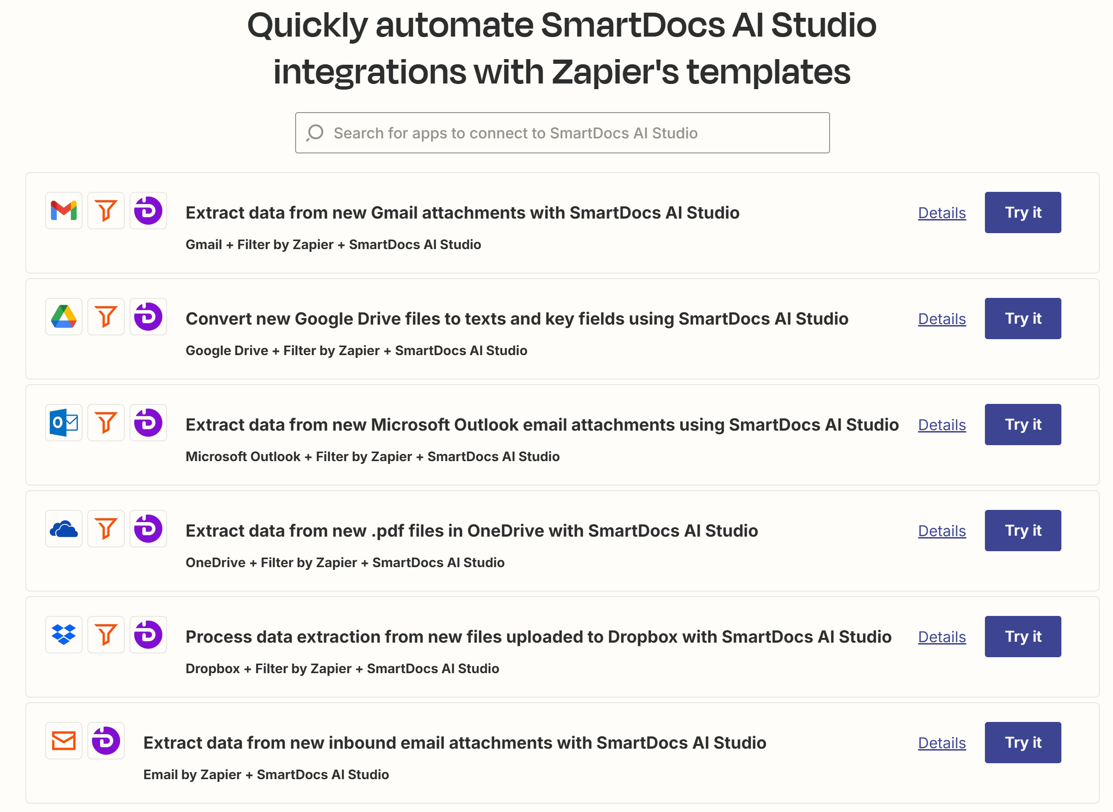Open Details for the OneDrive .pdf template
This screenshot has height=812, width=1113.
(943, 531)
